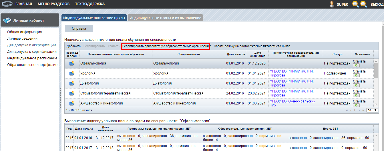384x151 pixels.
Task: Open plan folder icon for Урология row
Action: pos(72,73)
